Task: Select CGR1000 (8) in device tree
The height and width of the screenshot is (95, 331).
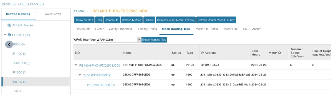Action: coord(21,63)
